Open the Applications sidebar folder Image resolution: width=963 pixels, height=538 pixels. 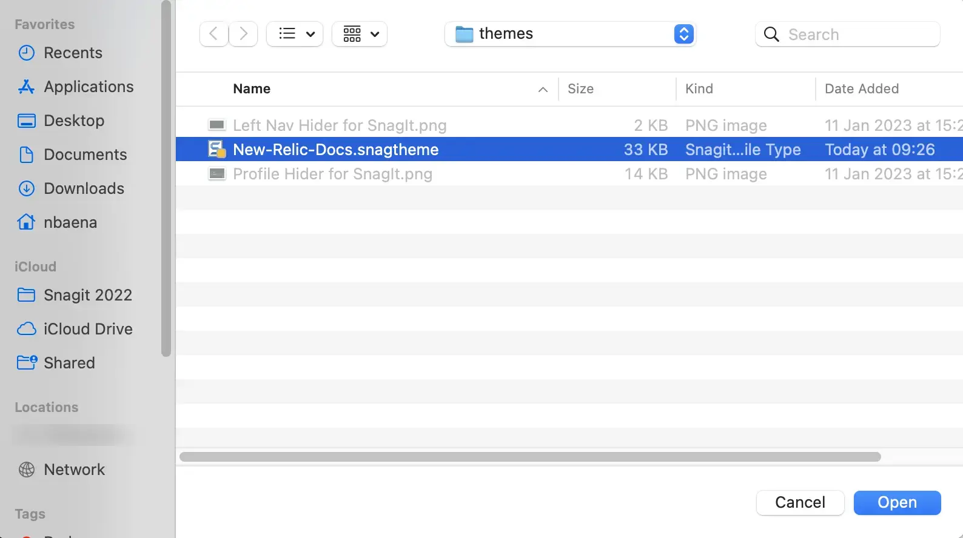[89, 87]
